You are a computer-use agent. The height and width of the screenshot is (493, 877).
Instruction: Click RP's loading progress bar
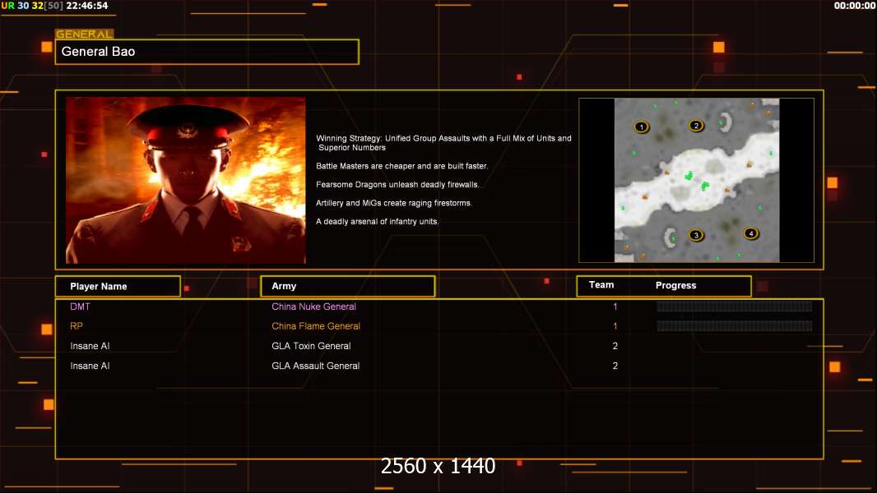[735, 326]
